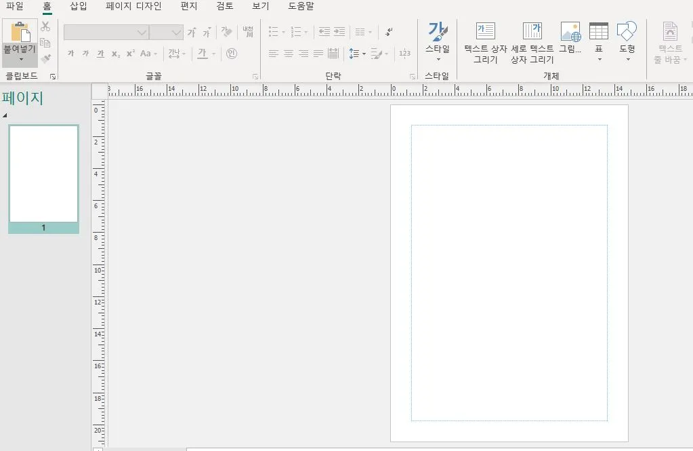The image size is (693, 451).
Task: Click the Increase Font Size icon
Action: point(191,33)
